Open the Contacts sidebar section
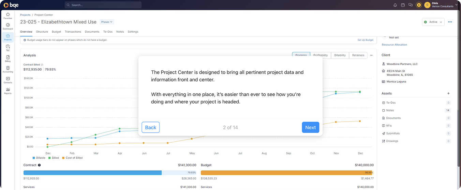This screenshot has width=461, height=190. (x=8, y=80)
